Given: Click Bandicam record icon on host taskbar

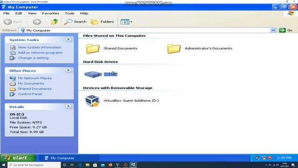Looking at the screenshot, I should click(125, 165).
